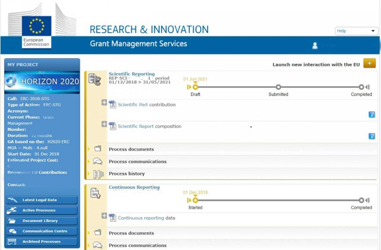Click Completed marker on Continuous Reporting timeline
The width and height of the screenshot is (381, 250).
(x=362, y=200)
